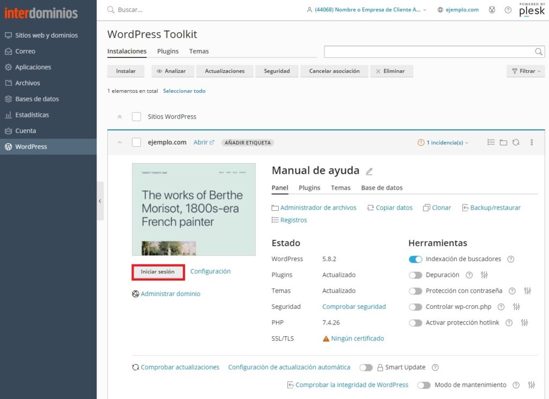This screenshot has height=399, width=549.
Task: Collapse the ejemplo.com site card
Action: [x=120, y=143]
